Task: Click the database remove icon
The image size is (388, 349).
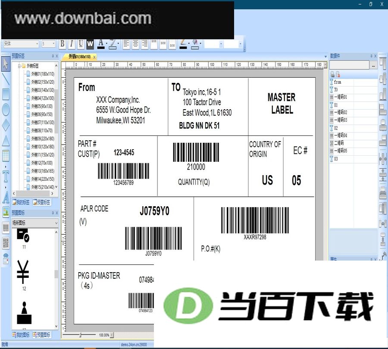Action: [x=338, y=74]
